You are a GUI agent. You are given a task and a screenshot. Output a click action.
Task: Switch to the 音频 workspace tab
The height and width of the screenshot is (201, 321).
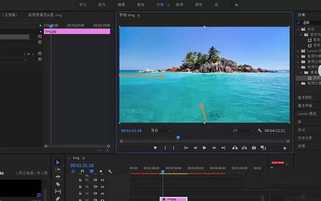pos(179,4)
